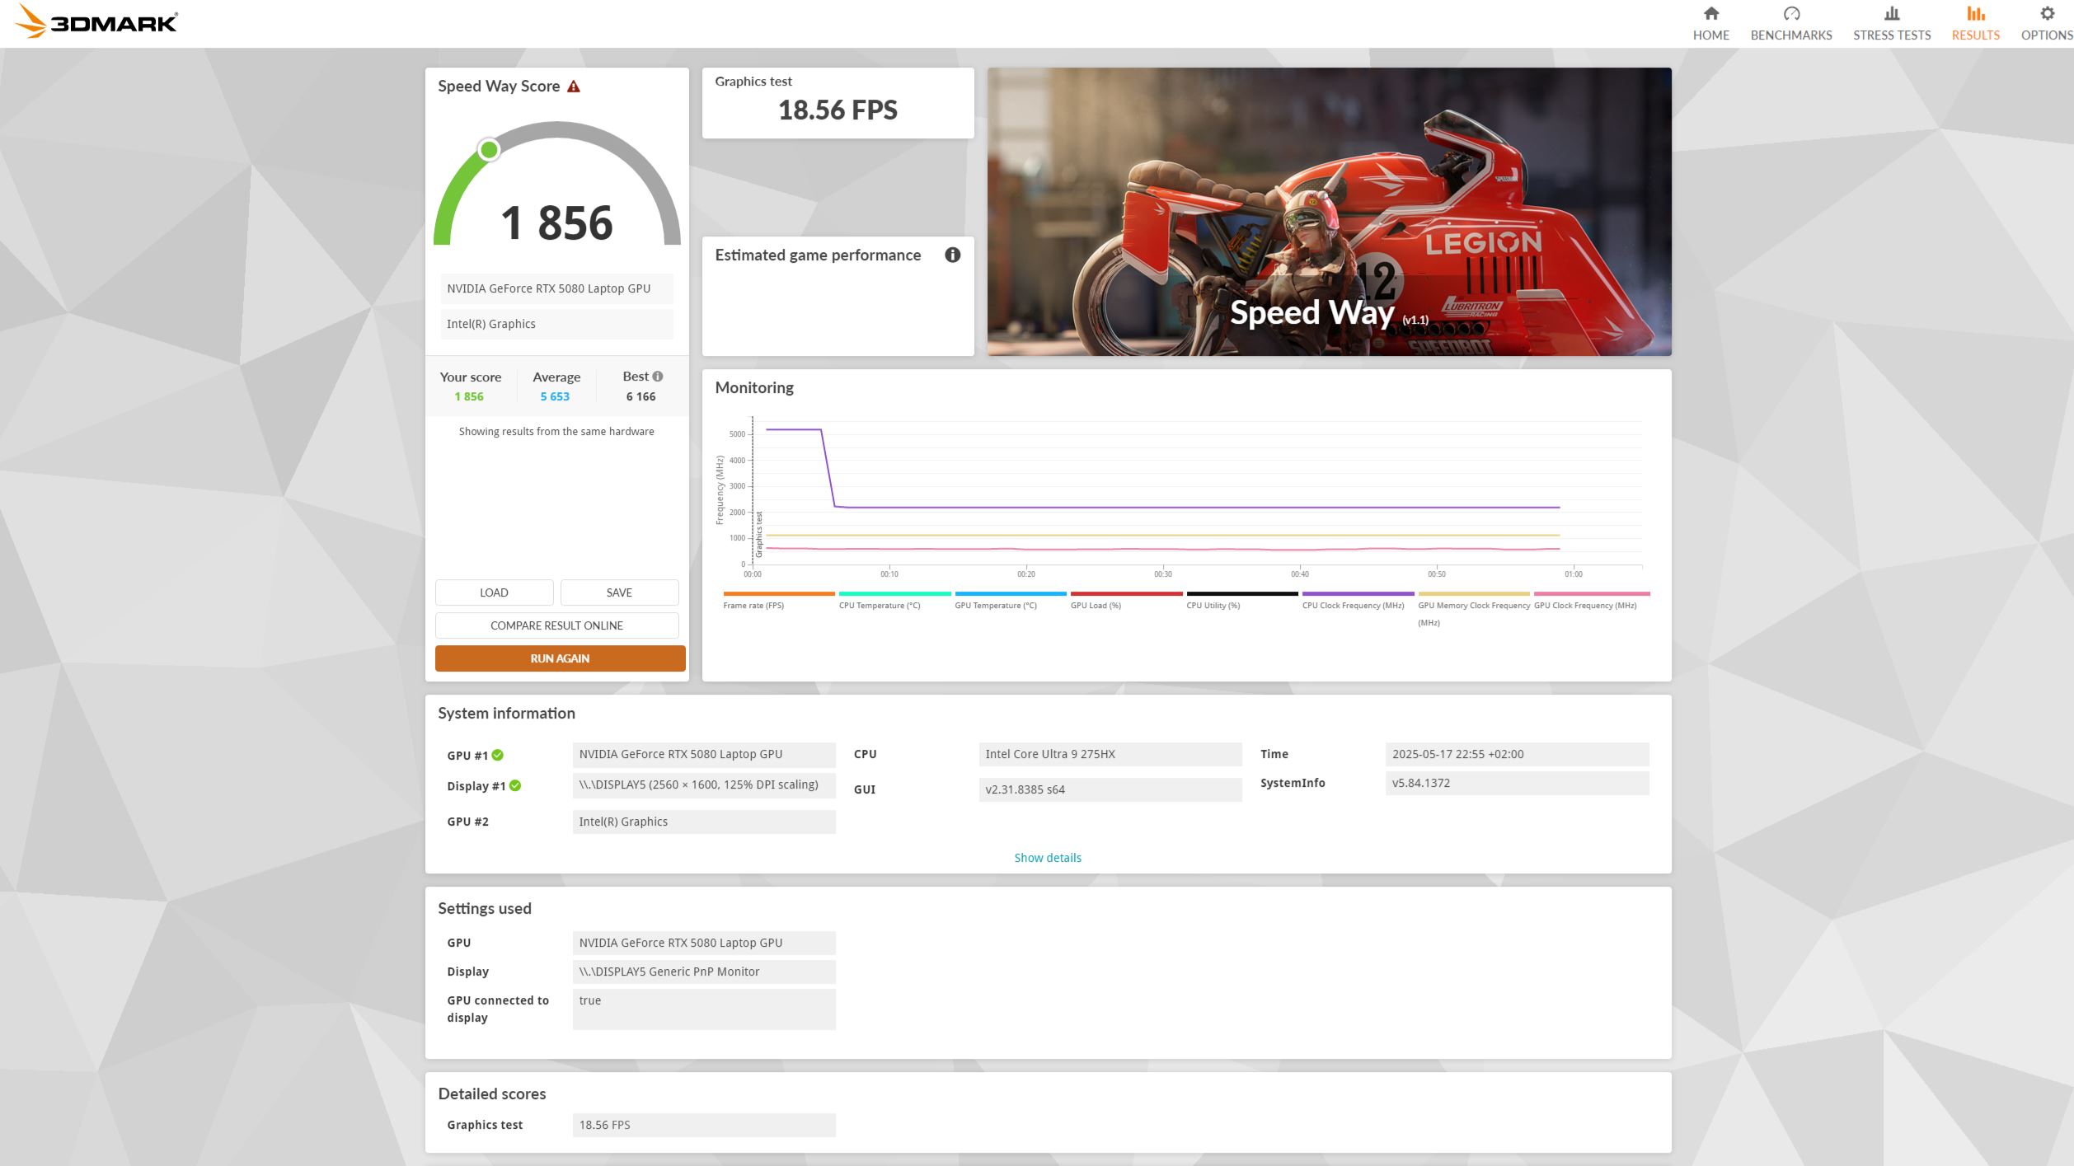Expand Show details link
The image size is (2074, 1166).
point(1048,858)
